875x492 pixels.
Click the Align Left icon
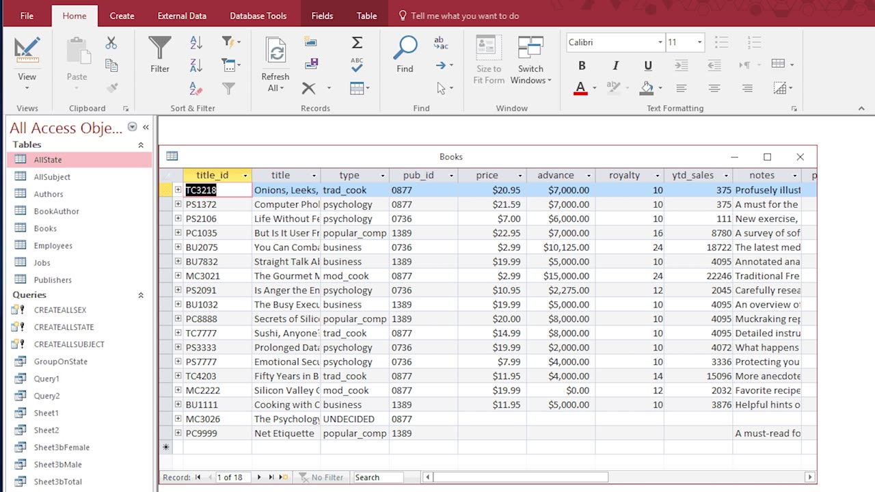pos(682,88)
